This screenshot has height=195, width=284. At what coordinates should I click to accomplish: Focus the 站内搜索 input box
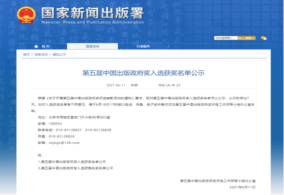226,38
